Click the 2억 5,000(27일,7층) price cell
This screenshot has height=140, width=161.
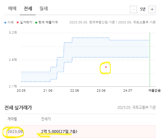59,131
